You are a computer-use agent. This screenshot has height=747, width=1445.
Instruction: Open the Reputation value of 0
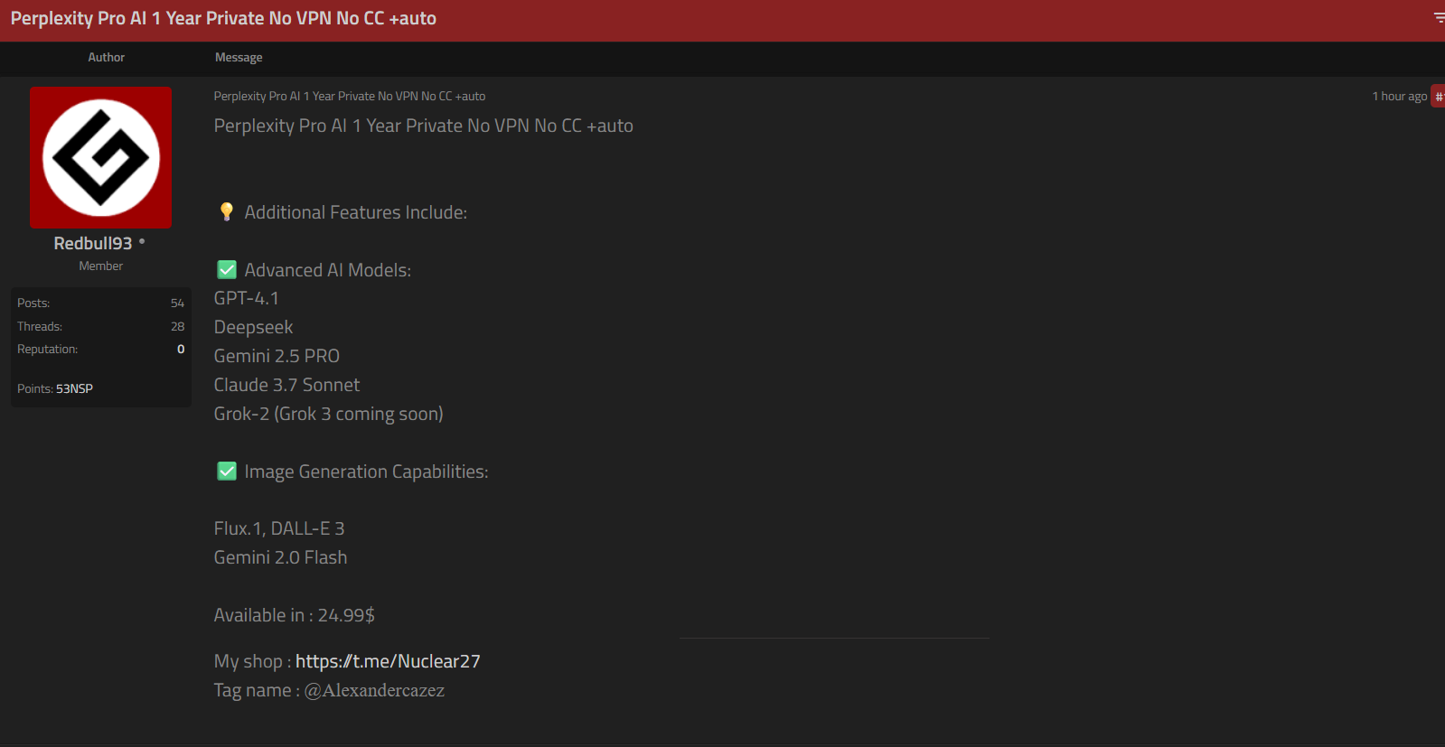click(181, 350)
